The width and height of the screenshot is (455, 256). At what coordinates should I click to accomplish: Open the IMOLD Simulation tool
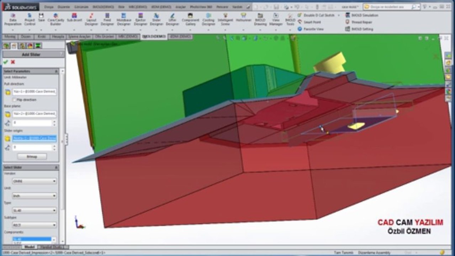click(362, 15)
